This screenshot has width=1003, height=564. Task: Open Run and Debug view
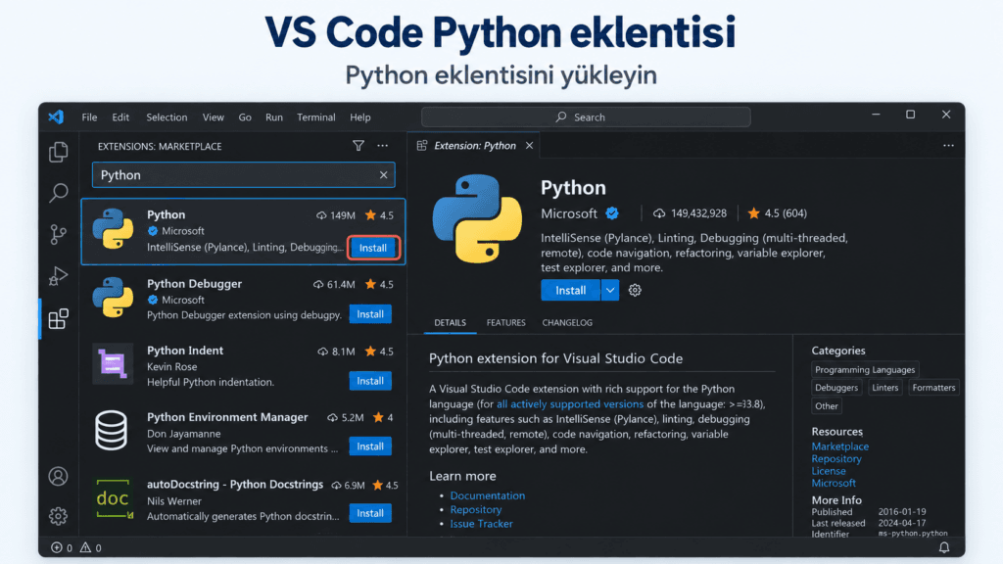click(58, 275)
